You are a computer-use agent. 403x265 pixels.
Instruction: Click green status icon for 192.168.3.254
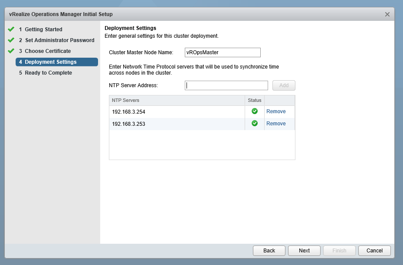tap(255, 111)
